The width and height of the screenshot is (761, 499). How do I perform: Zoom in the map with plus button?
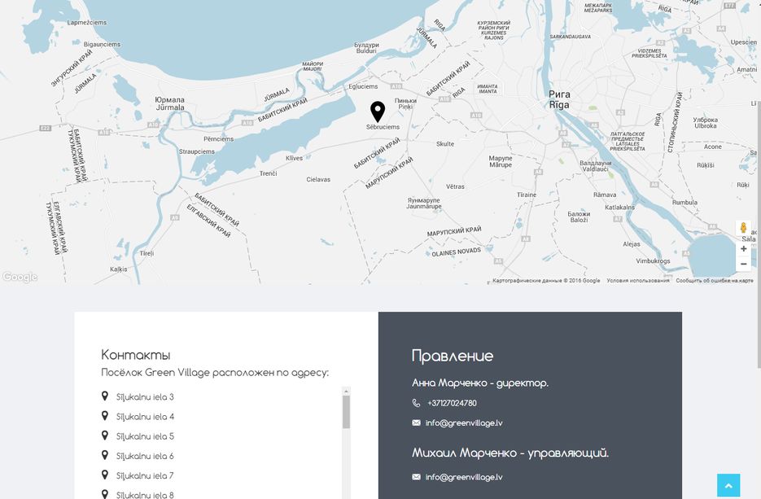[744, 248]
